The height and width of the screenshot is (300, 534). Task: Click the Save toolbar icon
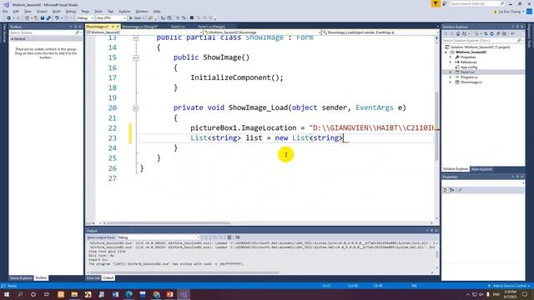click(x=43, y=18)
